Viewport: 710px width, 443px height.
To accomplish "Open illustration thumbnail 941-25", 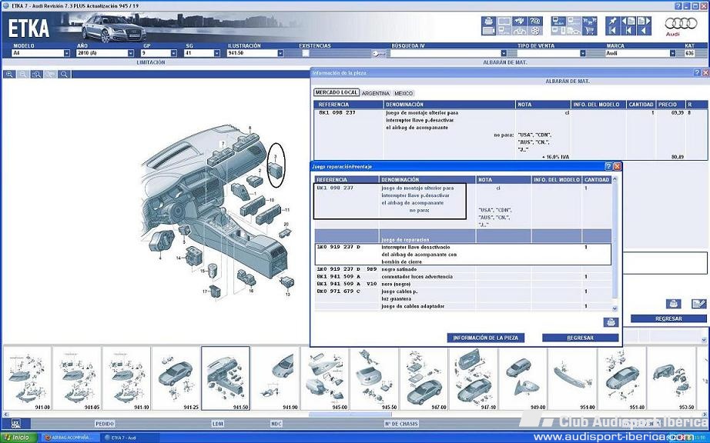I will (x=176, y=379).
